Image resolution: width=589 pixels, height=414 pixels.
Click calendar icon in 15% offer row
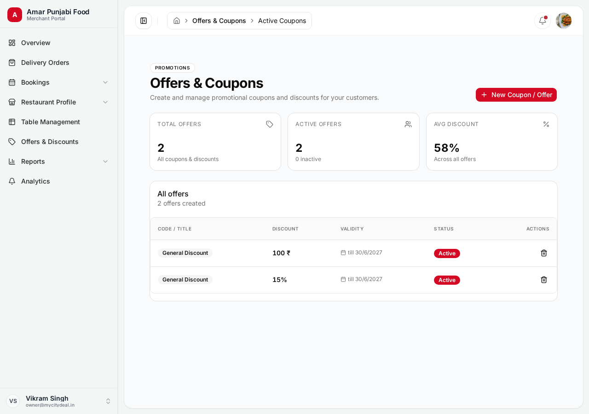click(343, 279)
